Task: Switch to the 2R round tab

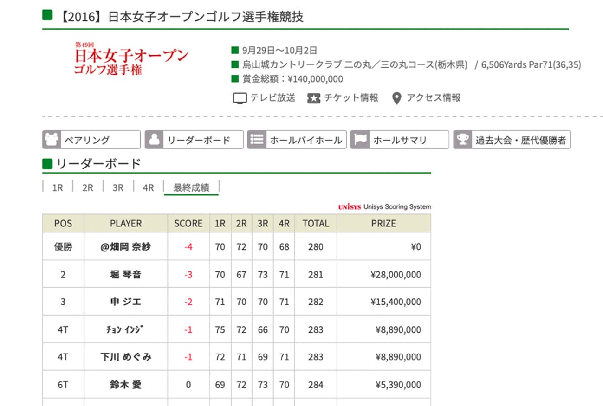Action: tap(88, 188)
